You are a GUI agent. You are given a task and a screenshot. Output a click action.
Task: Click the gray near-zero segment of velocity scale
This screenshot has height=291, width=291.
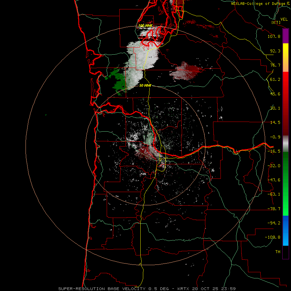coord(286,144)
